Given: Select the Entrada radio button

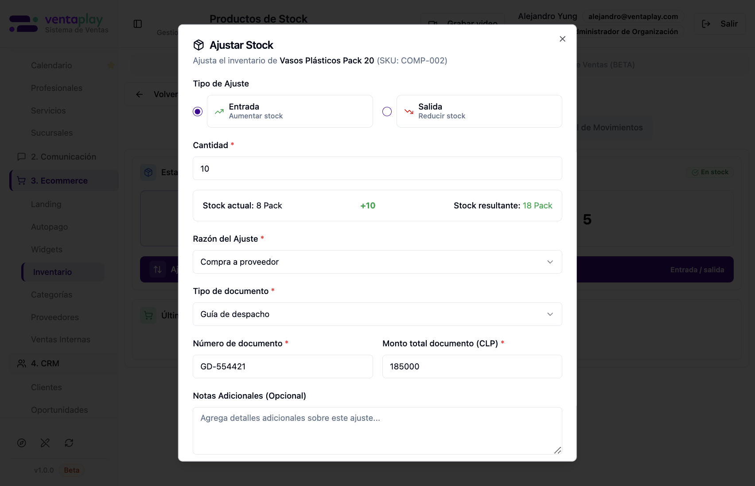Looking at the screenshot, I should (198, 111).
